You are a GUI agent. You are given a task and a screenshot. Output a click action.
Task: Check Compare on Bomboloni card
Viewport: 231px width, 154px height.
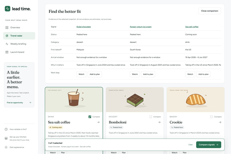pos(150,117)
